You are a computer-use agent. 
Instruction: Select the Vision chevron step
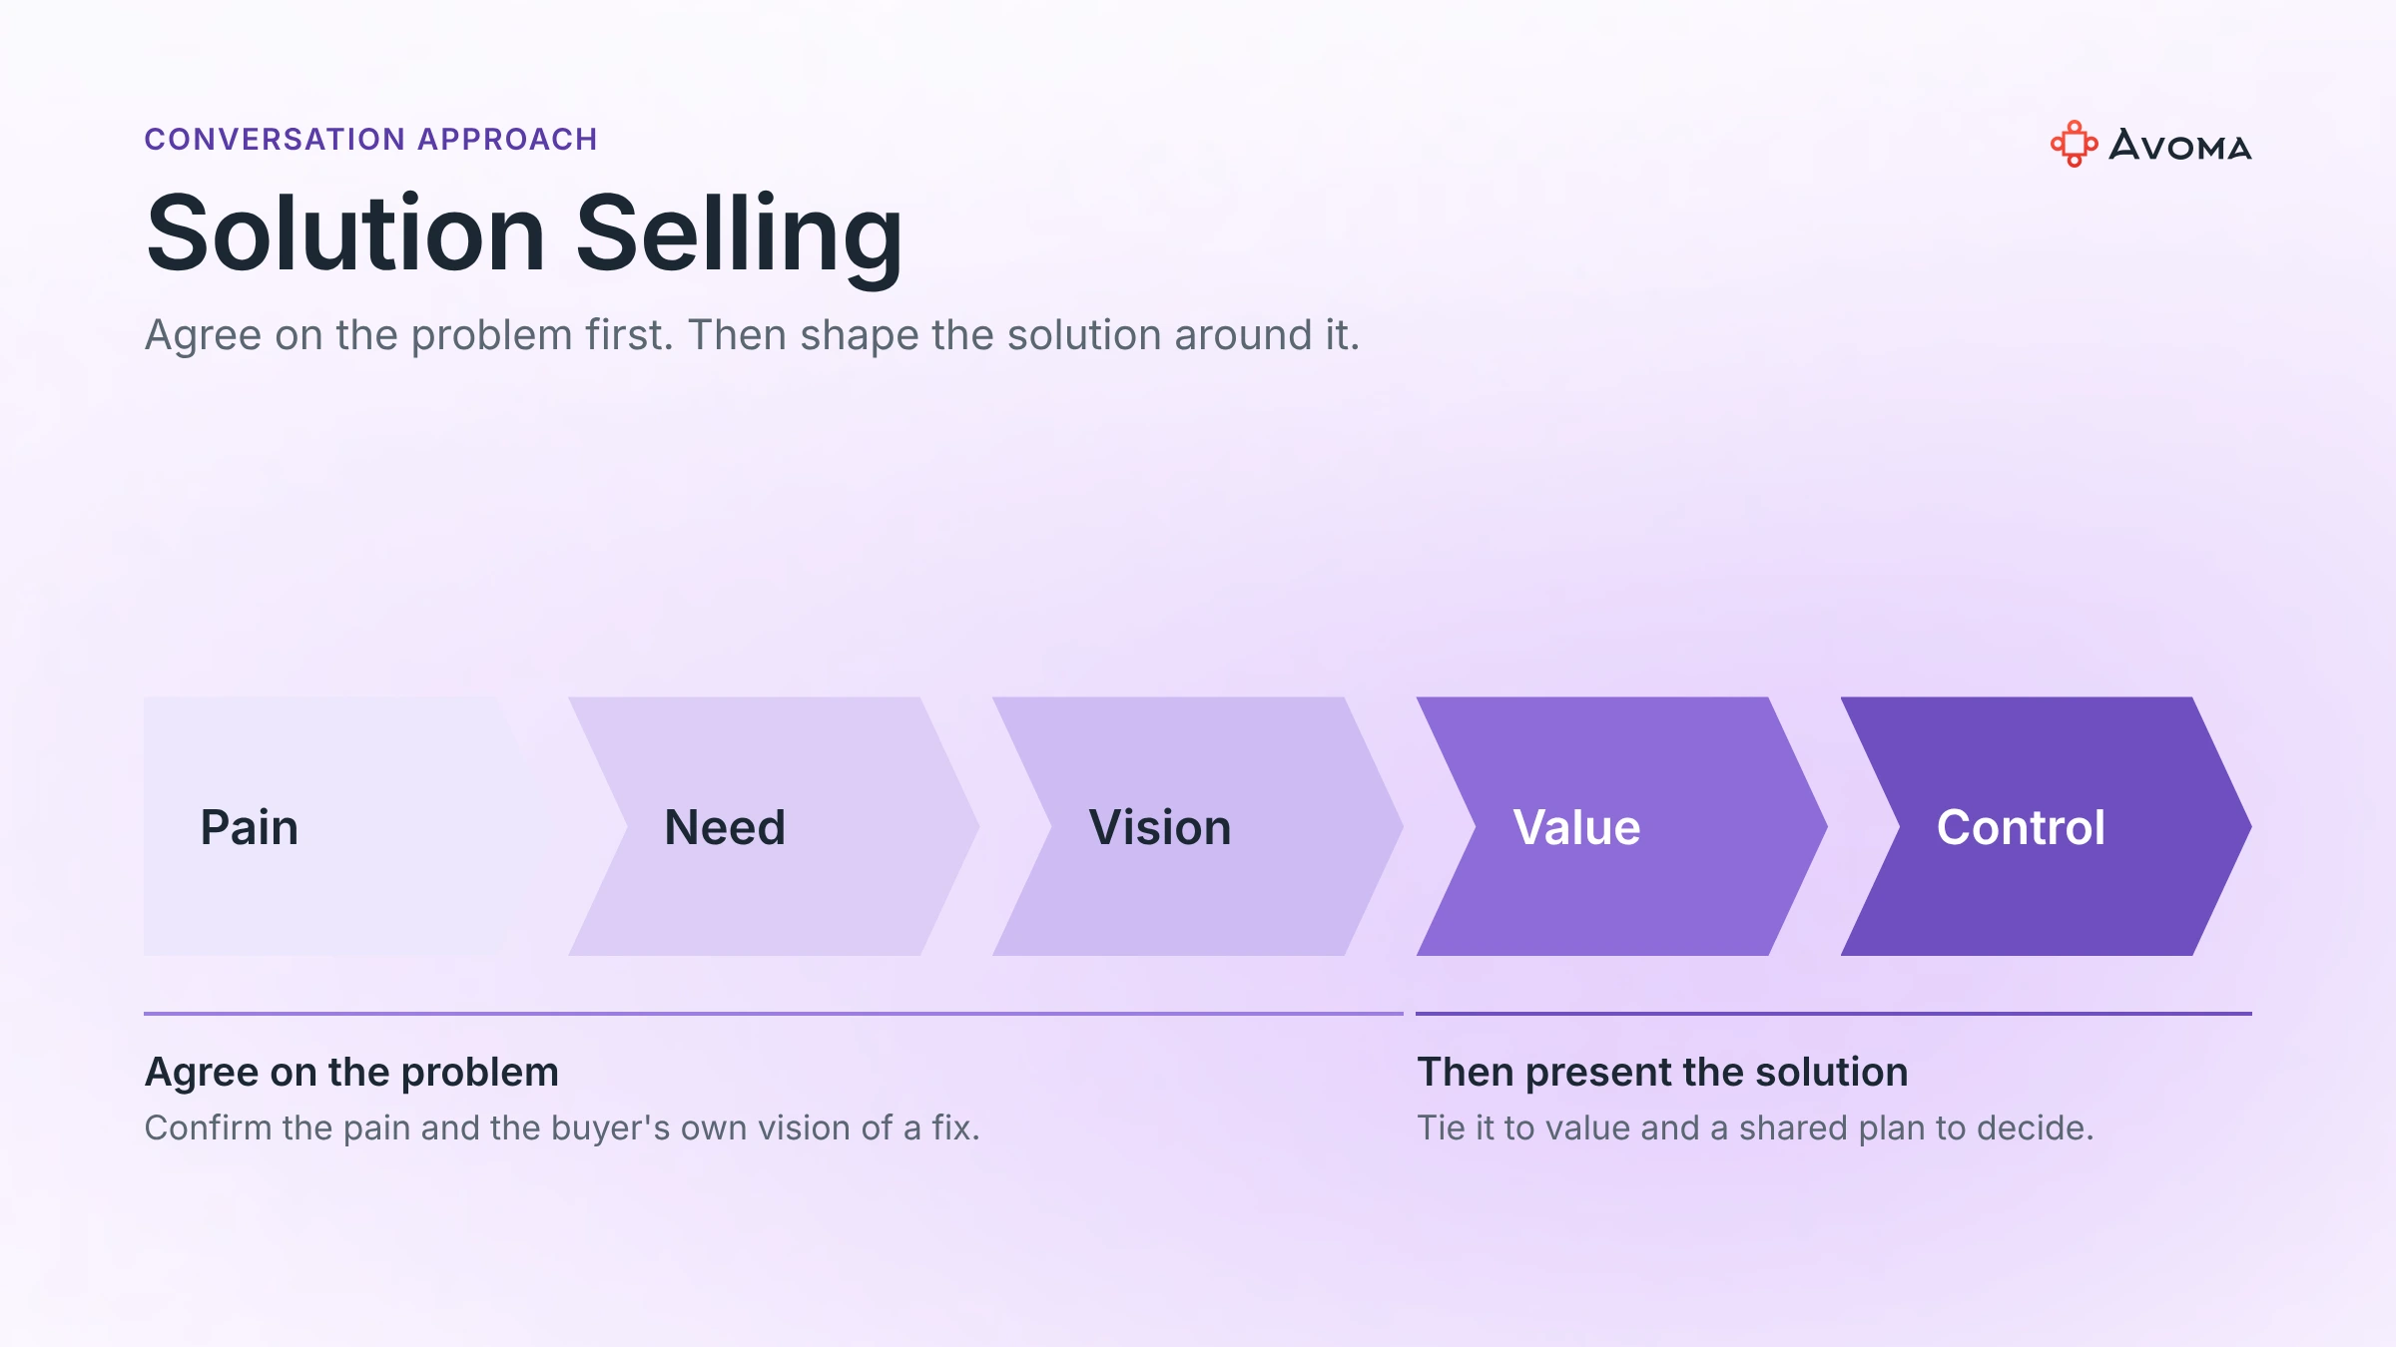(x=1198, y=826)
